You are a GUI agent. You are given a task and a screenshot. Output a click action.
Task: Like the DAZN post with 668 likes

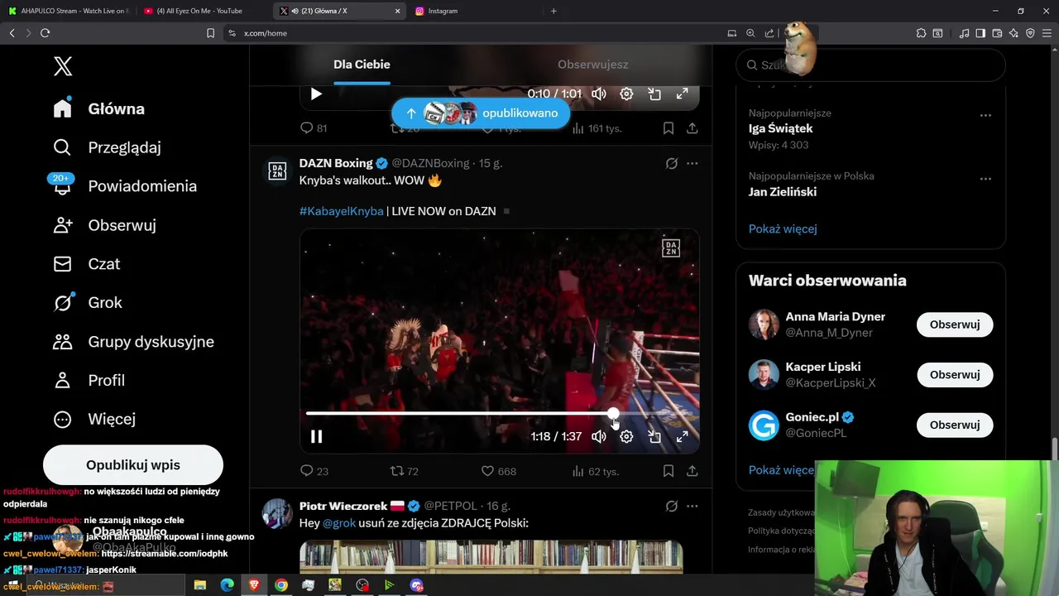[x=499, y=471]
